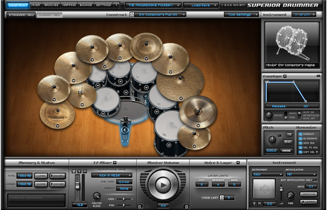Viewport: 327px width, 210px height.
Task: Click the 48KHZ sample rate button
Action: (x=287, y=151)
